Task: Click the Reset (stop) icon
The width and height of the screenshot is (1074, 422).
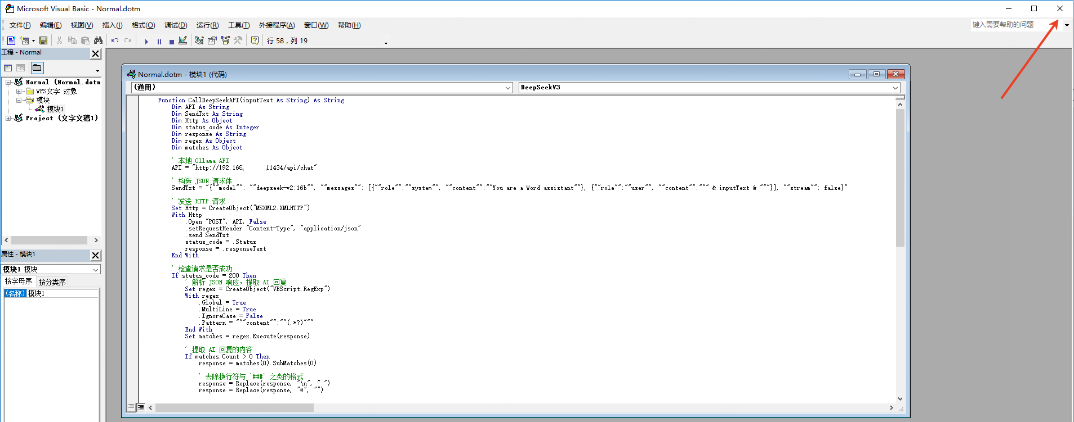Action: (x=171, y=41)
